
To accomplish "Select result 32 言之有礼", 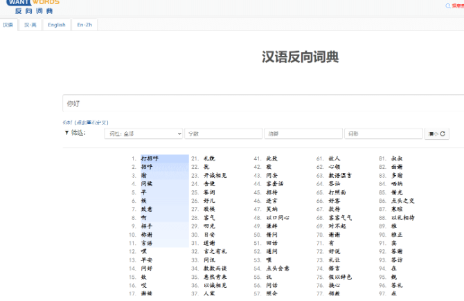I will tap(215, 252).
